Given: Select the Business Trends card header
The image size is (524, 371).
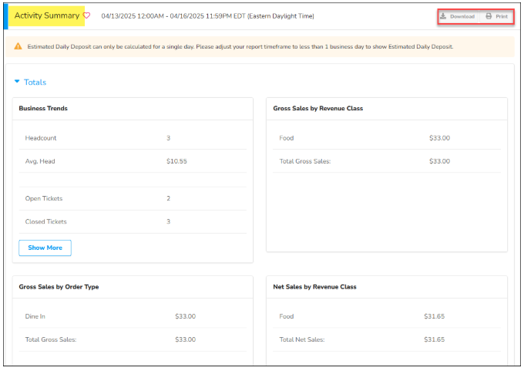Looking at the screenshot, I should coord(43,109).
